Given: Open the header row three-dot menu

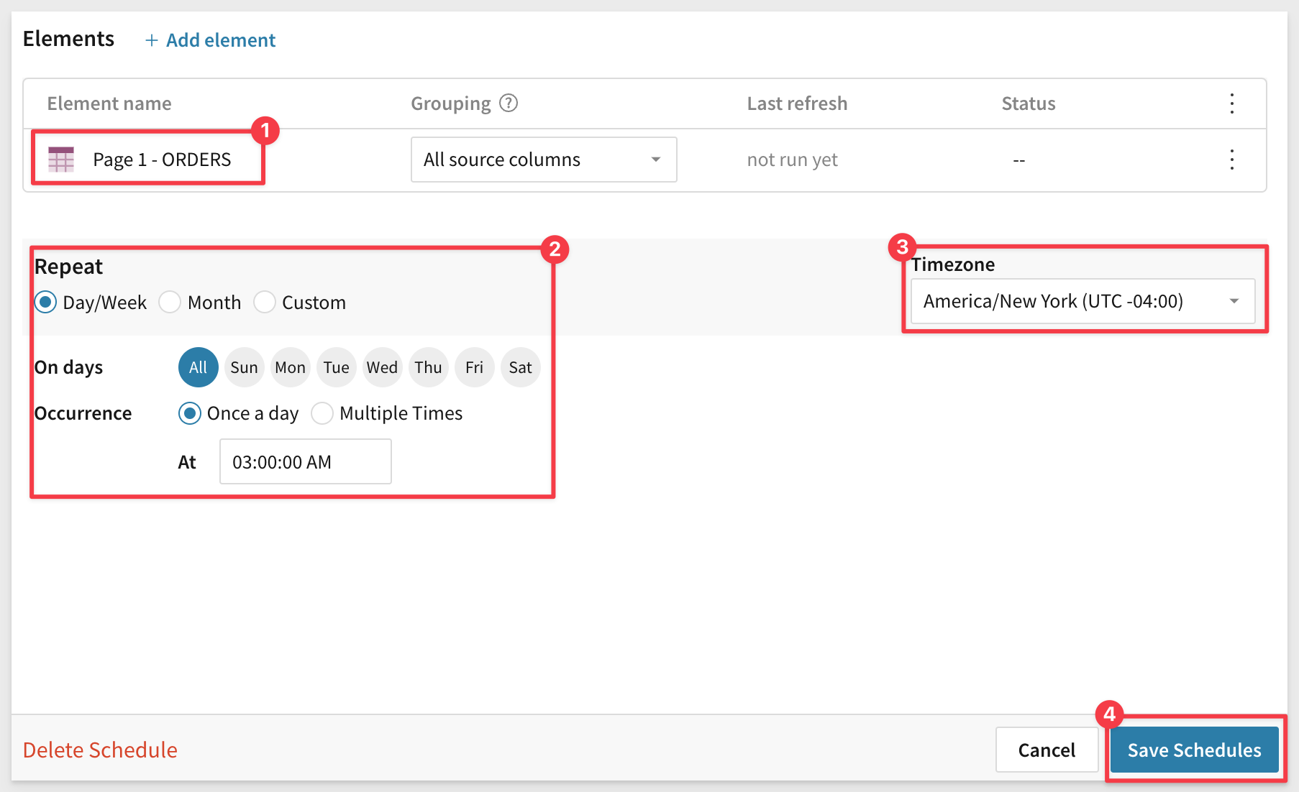Looking at the screenshot, I should 1232,103.
